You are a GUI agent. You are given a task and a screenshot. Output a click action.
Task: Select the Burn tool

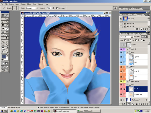tap(7, 38)
